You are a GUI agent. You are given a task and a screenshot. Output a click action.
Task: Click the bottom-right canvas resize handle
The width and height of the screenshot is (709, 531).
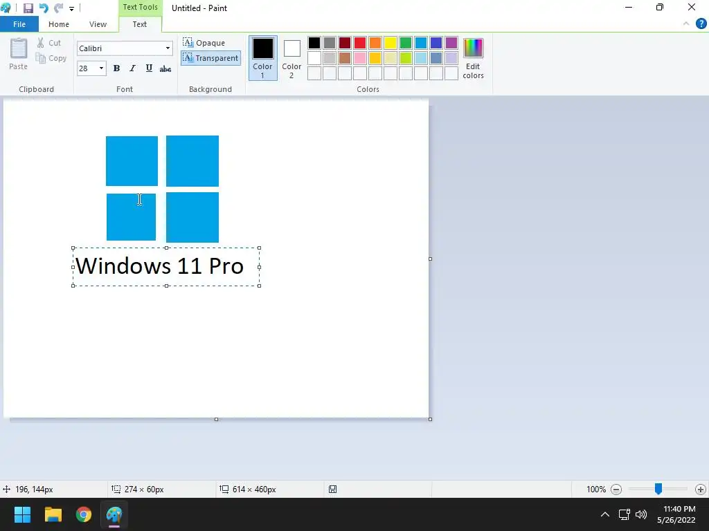pyautogui.click(x=430, y=419)
